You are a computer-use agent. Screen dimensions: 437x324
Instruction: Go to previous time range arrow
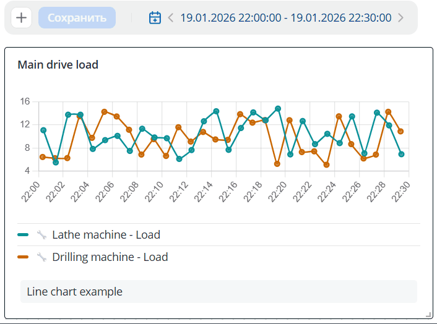(x=171, y=17)
